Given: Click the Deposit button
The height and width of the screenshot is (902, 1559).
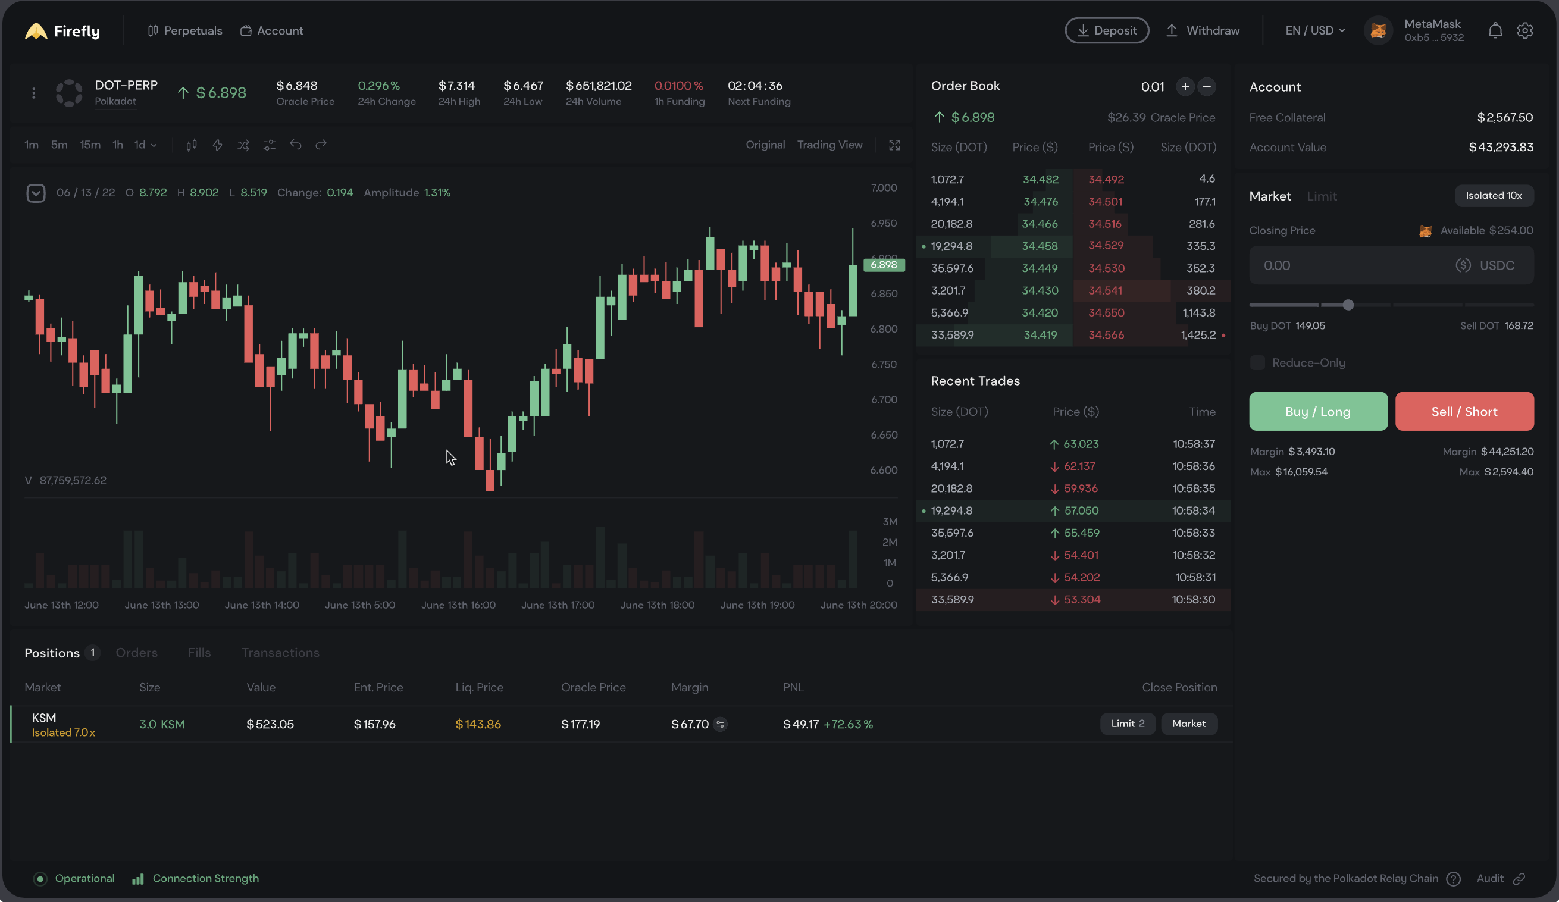Looking at the screenshot, I should coord(1106,30).
